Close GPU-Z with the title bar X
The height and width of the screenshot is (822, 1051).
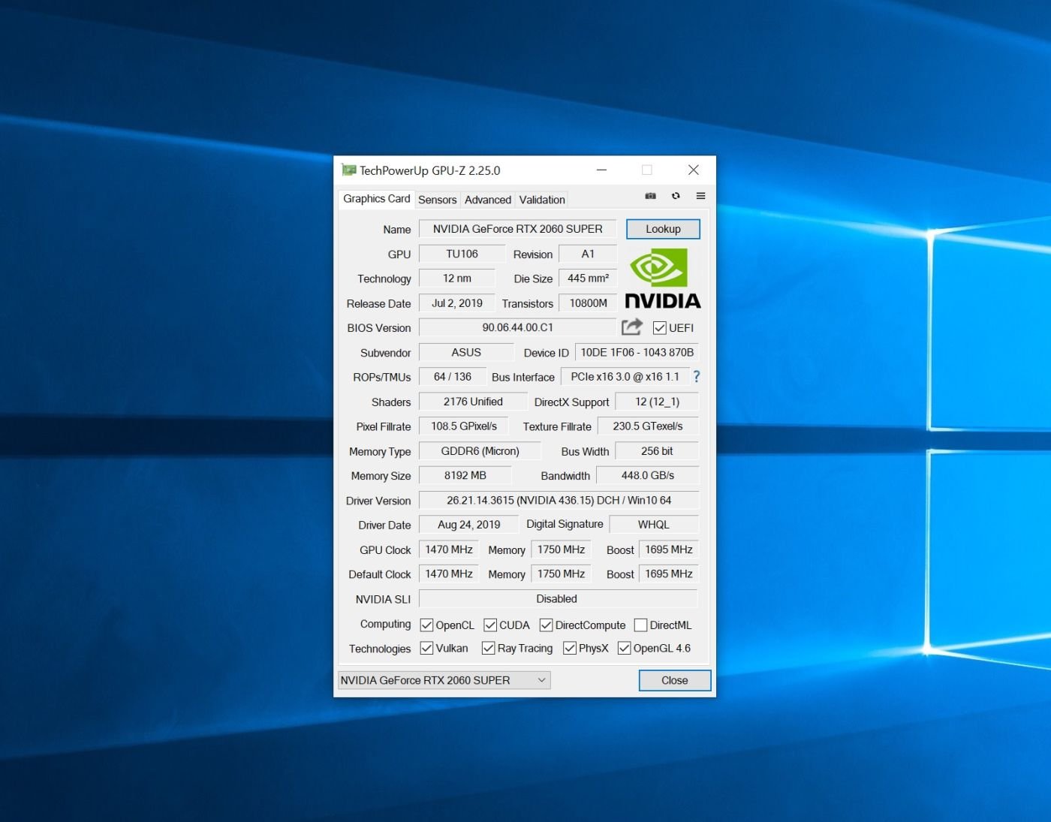point(694,170)
